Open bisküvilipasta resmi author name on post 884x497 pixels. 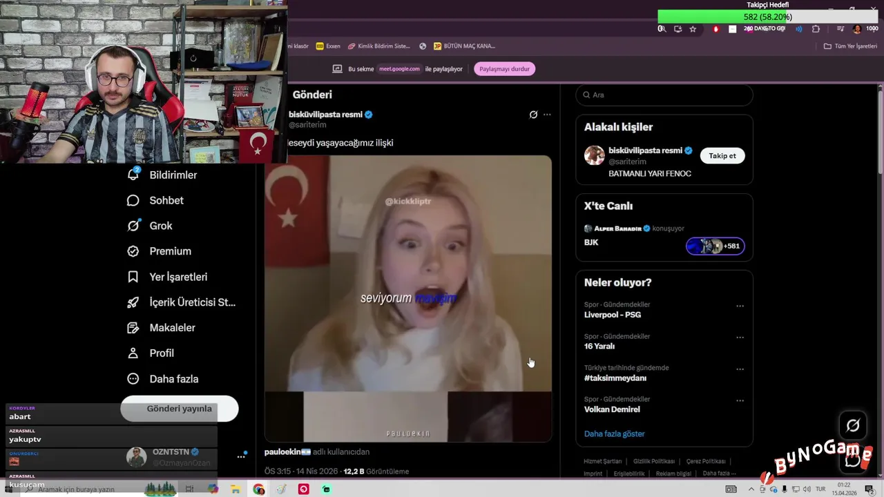click(325, 115)
